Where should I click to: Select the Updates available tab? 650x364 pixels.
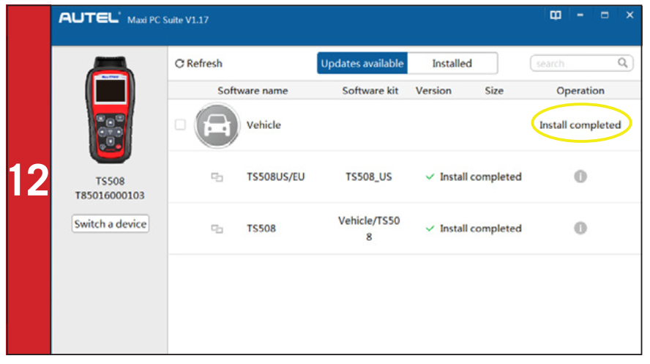(x=362, y=64)
